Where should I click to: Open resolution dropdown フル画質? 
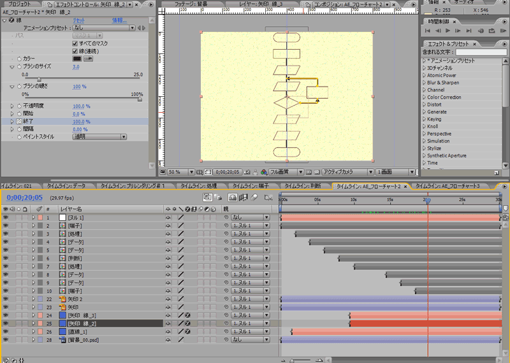pyautogui.click(x=286, y=172)
